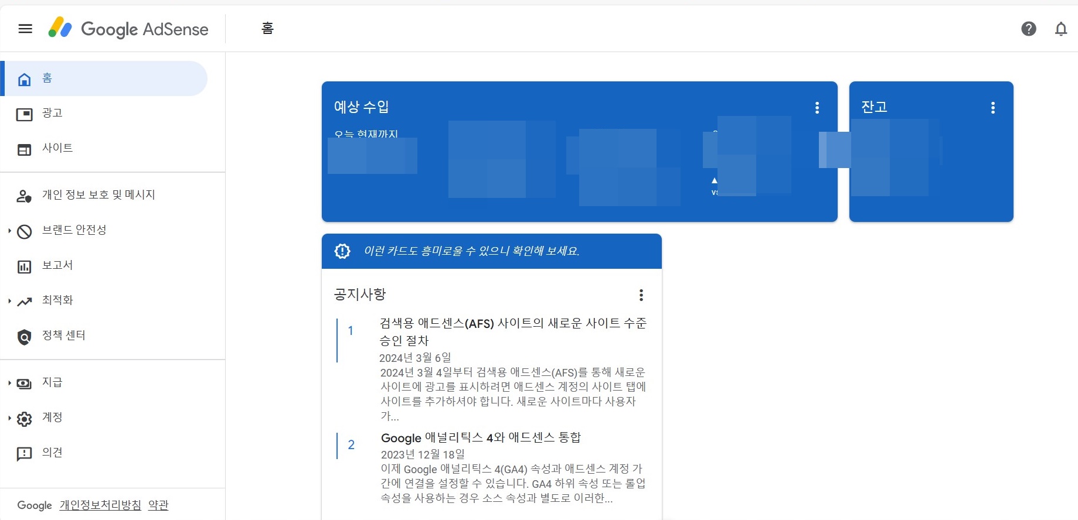
Task: Click banner text 이런 카드도 흥미로울 수 있으니
Action: pyautogui.click(x=471, y=251)
